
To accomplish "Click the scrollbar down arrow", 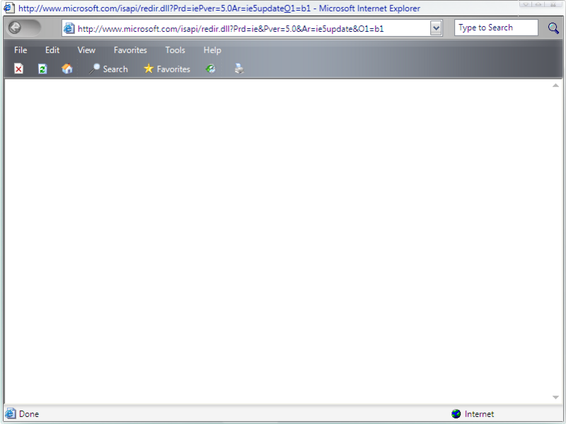I will pos(555,397).
